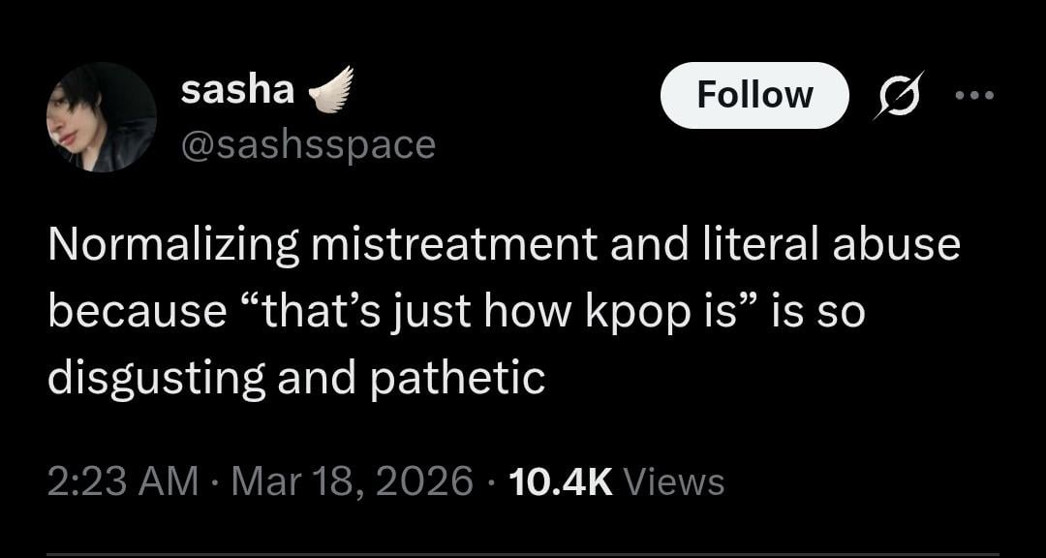Select the Mar 18, 2026 date

point(352,481)
